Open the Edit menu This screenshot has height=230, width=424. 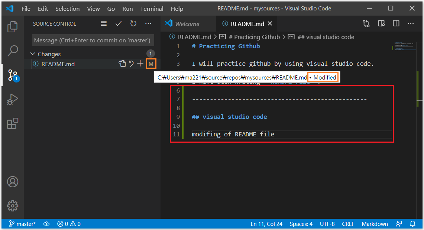pyautogui.click(x=43, y=9)
